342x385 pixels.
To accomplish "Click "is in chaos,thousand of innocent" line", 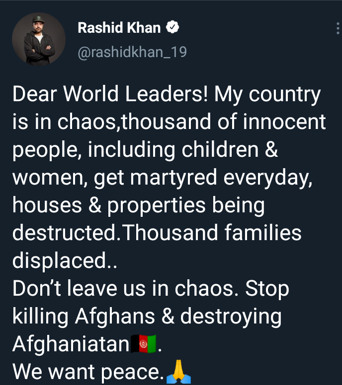I will (169, 121).
